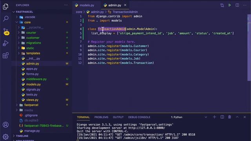Open apps.py file
The width and height of the screenshot is (251, 141).
point(32,69)
